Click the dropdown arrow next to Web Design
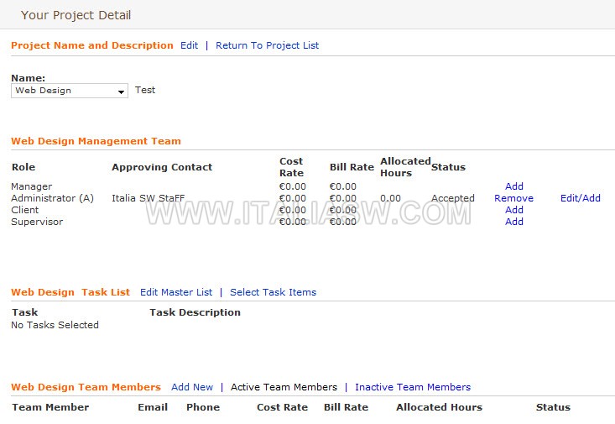The height and width of the screenshot is (424, 615). [x=121, y=92]
